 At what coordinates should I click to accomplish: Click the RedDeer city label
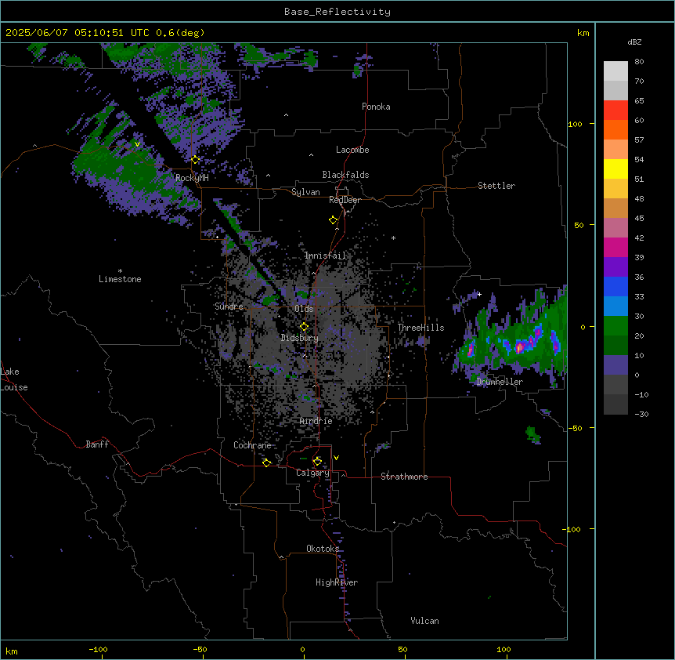(345, 200)
